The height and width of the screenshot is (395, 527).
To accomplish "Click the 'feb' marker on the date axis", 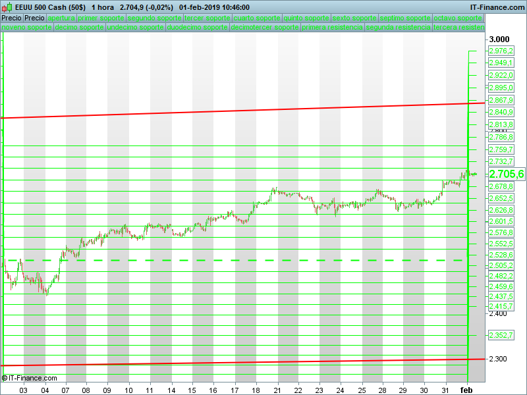I will [466, 390].
